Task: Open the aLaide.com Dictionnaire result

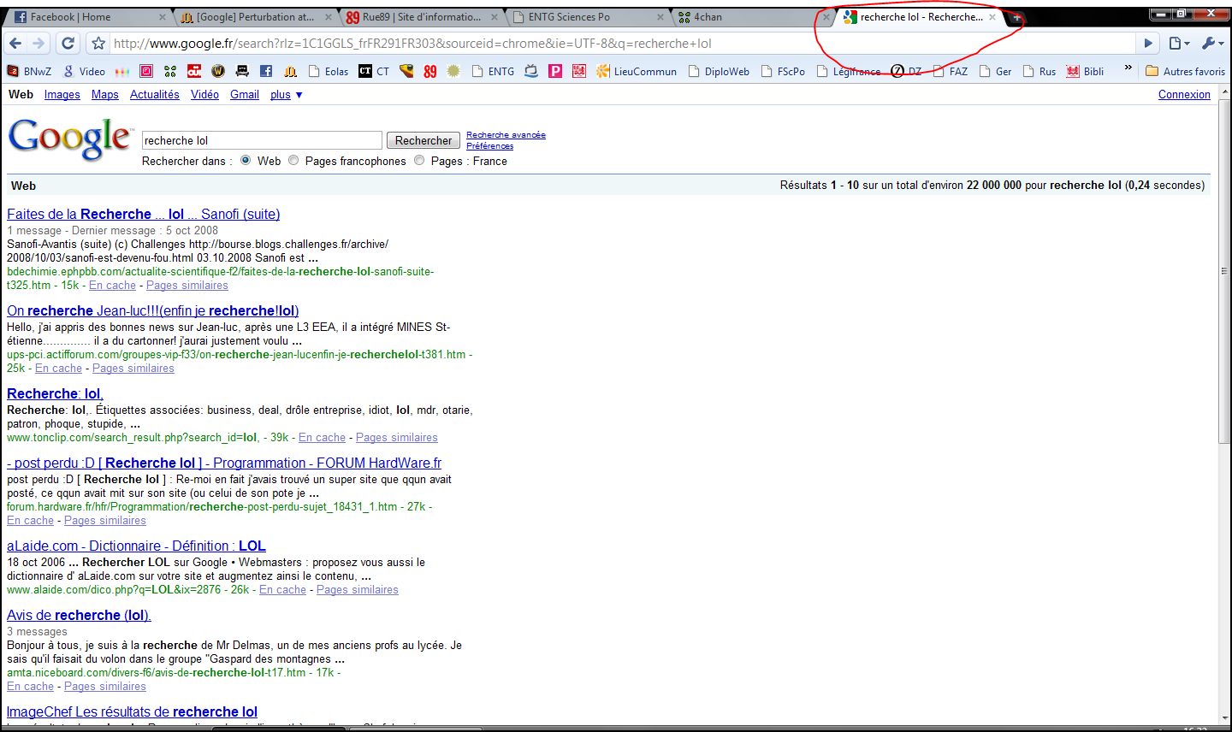Action: [x=136, y=546]
